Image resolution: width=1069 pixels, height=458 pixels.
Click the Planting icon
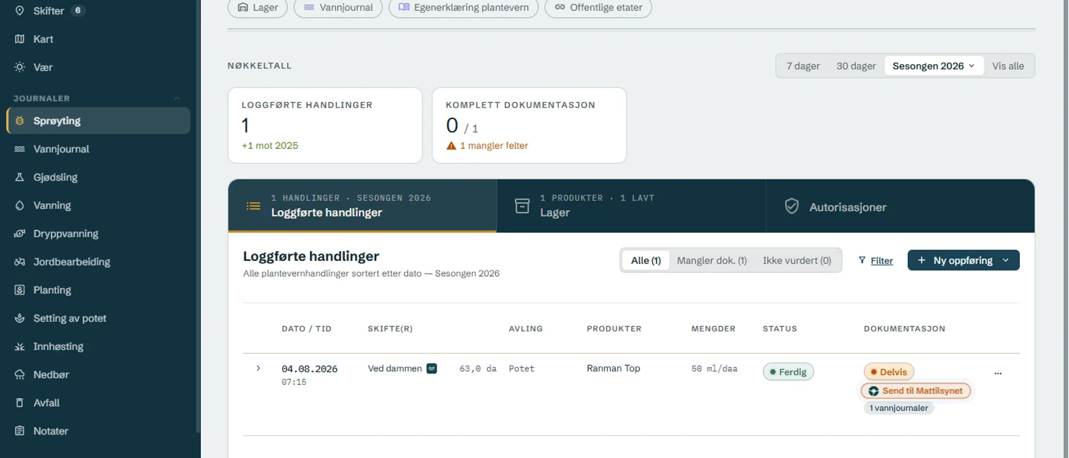tap(20, 290)
